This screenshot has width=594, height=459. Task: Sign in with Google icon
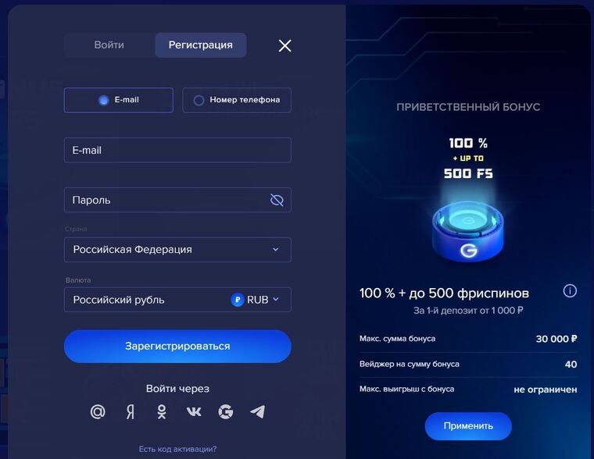click(x=226, y=411)
